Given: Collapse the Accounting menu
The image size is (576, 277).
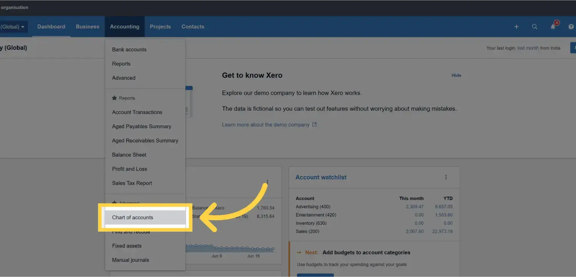Looking at the screenshot, I should [x=124, y=27].
